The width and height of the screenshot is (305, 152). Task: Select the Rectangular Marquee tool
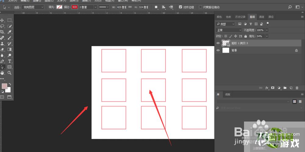[x=9, y=20]
